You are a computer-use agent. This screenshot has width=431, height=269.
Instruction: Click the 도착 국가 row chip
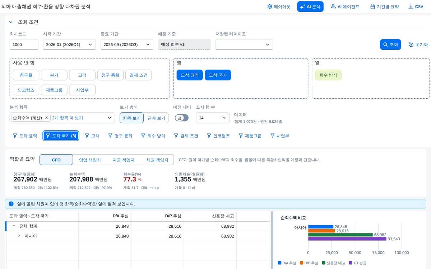(218, 75)
